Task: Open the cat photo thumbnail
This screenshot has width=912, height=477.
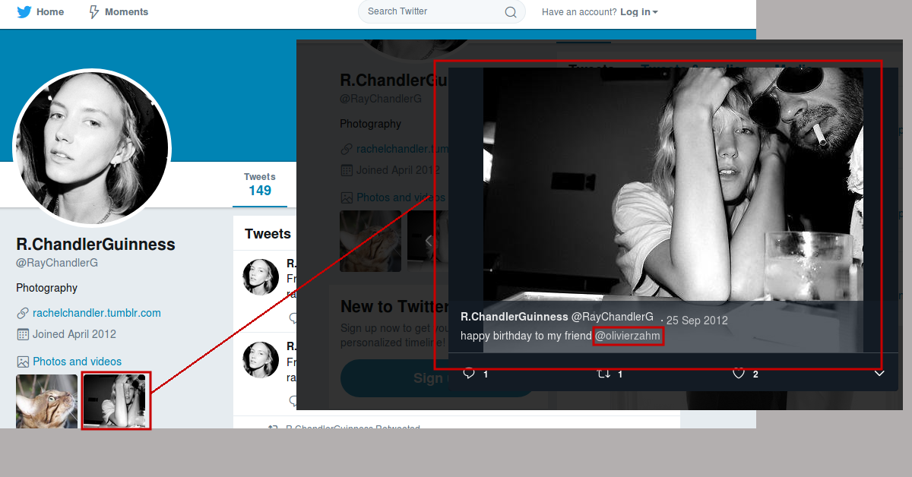Action: tap(46, 401)
